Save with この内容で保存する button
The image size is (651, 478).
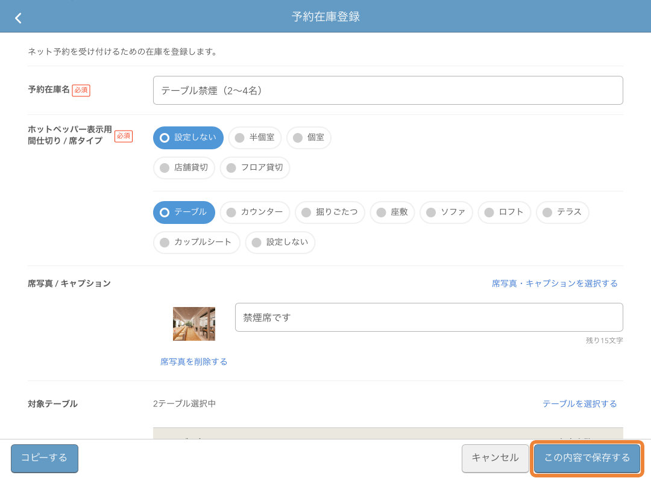587,458
